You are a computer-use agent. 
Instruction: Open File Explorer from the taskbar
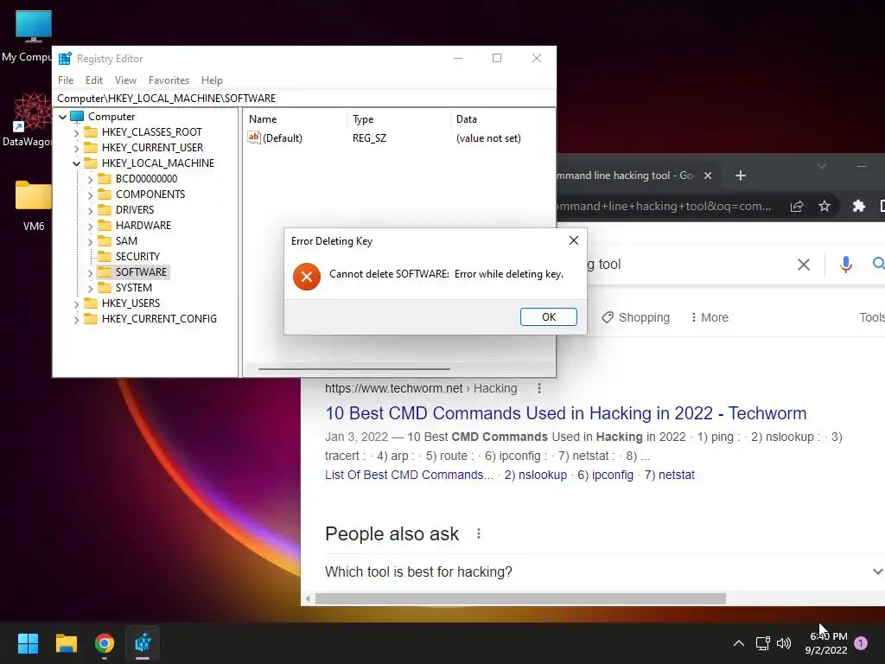[66, 643]
